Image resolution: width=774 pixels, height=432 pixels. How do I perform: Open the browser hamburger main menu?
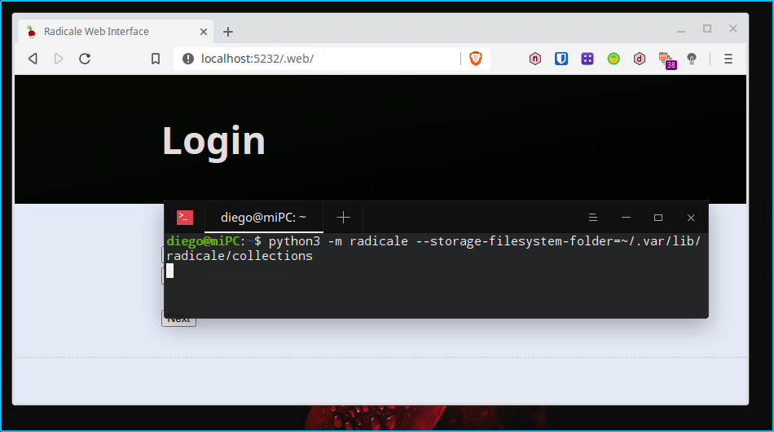tap(728, 59)
